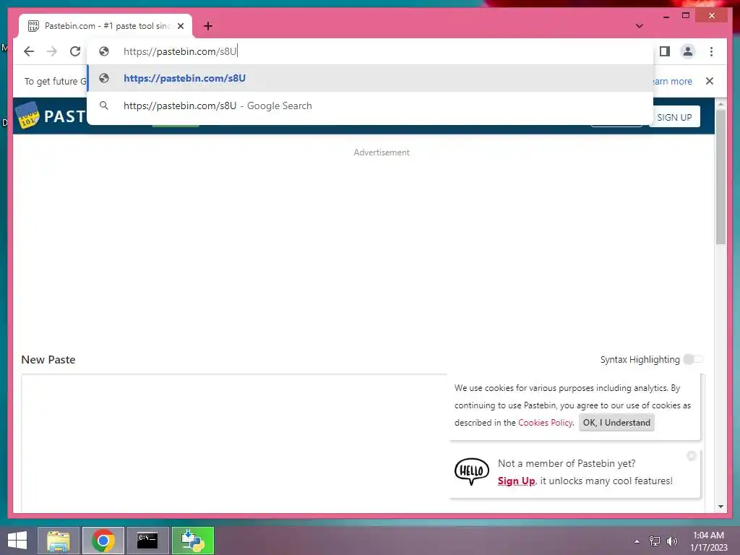The image size is (740, 555).
Task: Click the volume speaker tray icon
Action: point(671,541)
